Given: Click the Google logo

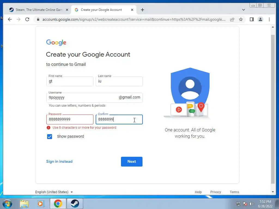Looking at the screenshot, I should (x=56, y=43).
